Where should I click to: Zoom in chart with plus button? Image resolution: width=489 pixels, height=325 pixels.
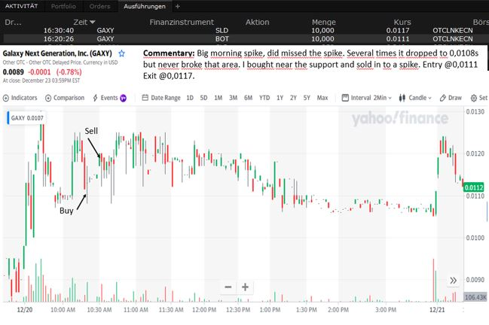245,287
